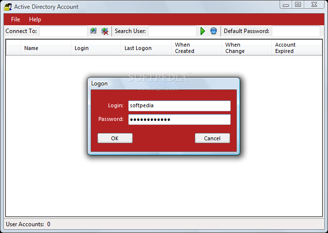The height and width of the screenshot is (233, 328).
Task: Click the Search User input box
Action: coord(172,31)
